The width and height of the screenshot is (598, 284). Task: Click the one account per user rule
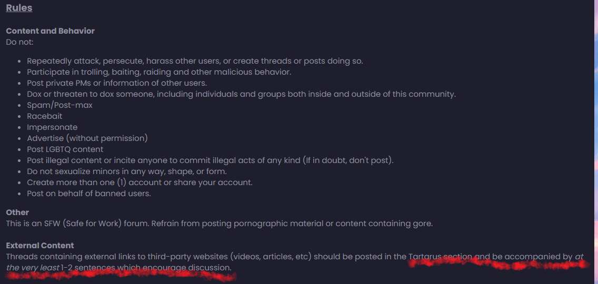(x=139, y=182)
